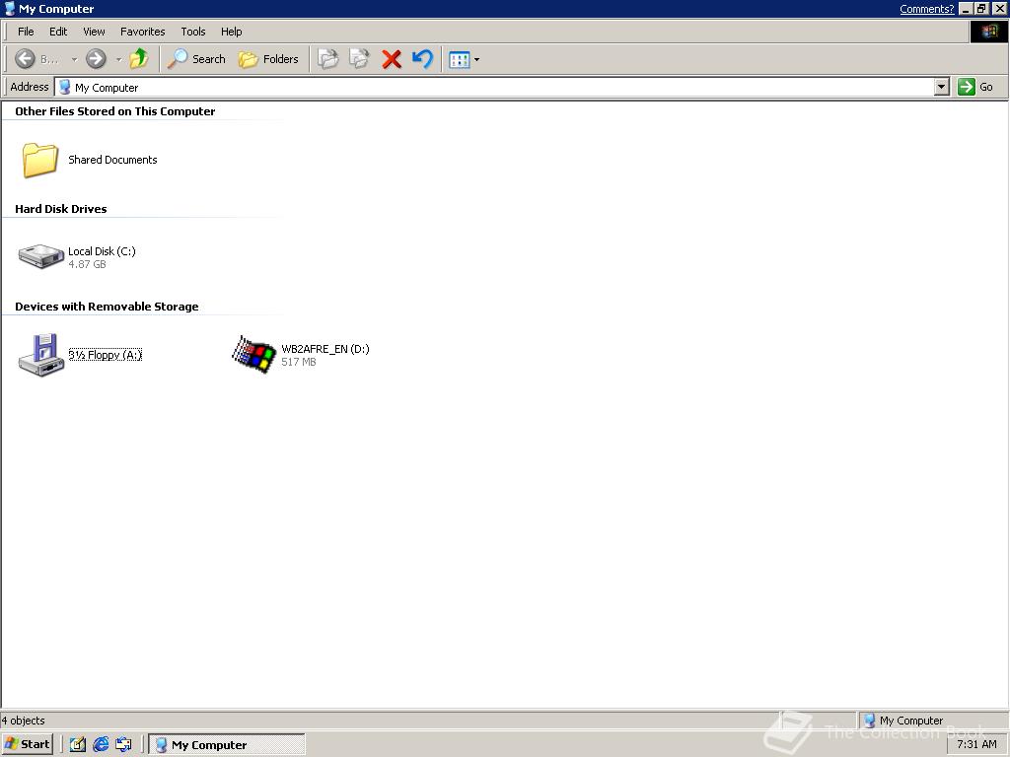Open the Favorites menu

tap(142, 32)
